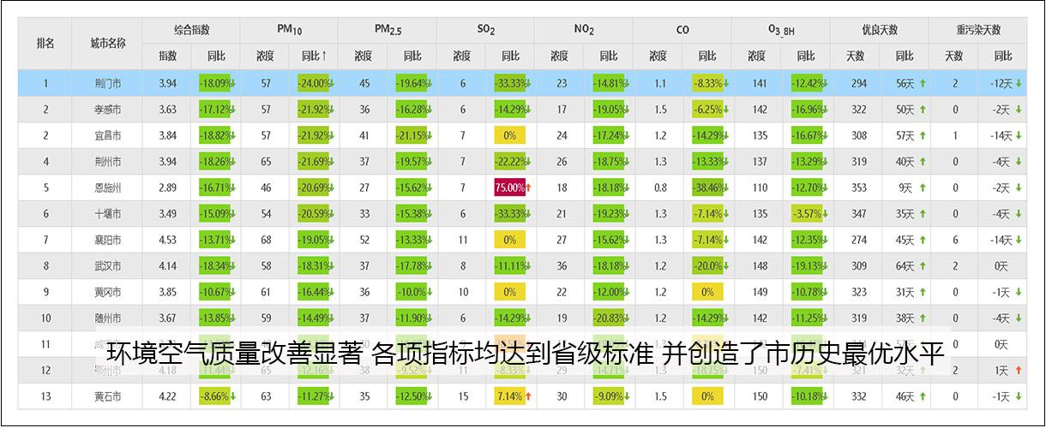Sort by the 排名 column header
Viewport: 1046px width, 428px height.
click(45, 43)
